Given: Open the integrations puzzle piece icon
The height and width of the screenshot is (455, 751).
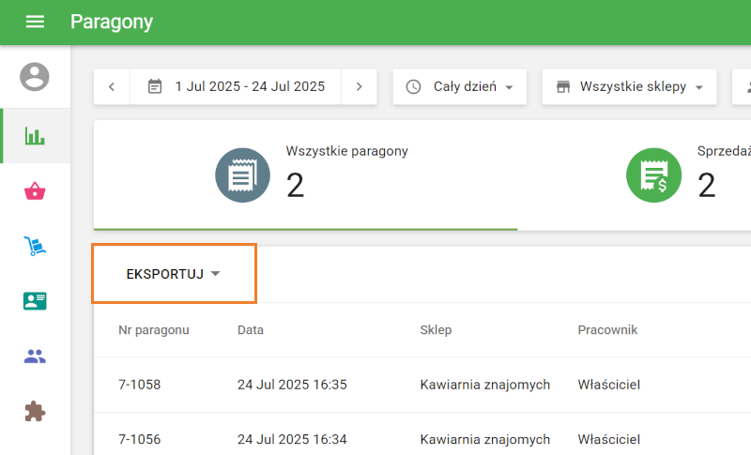Looking at the screenshot, I should (35, 411).
